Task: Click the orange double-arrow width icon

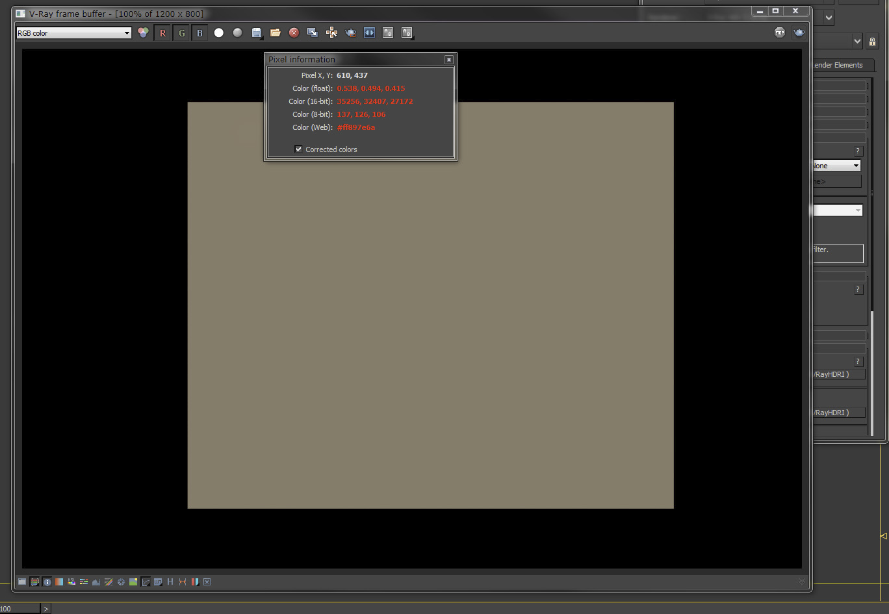Action: (x=183, y=582)
